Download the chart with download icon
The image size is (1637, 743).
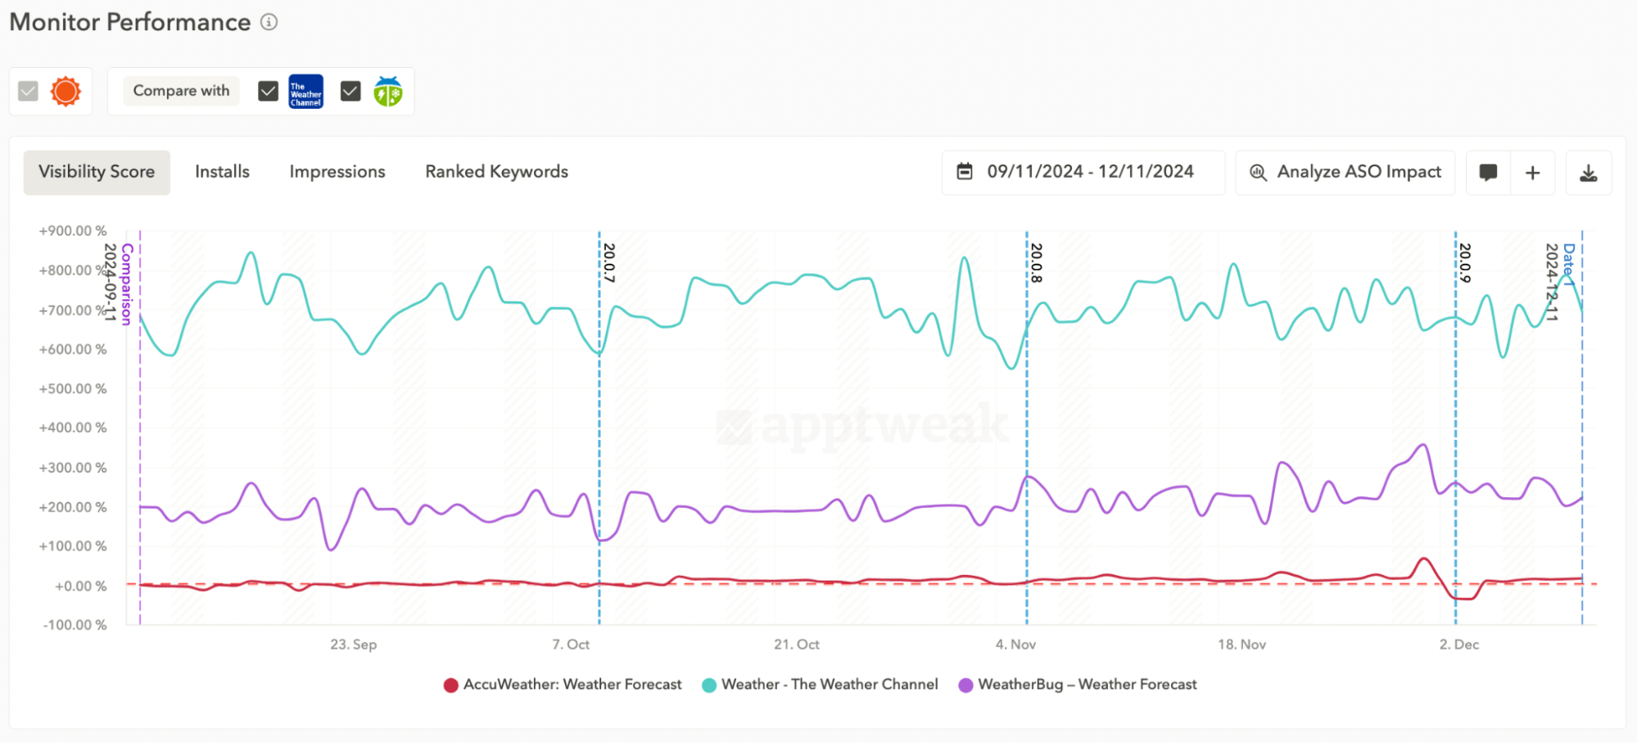click(x=1589, y=173)
